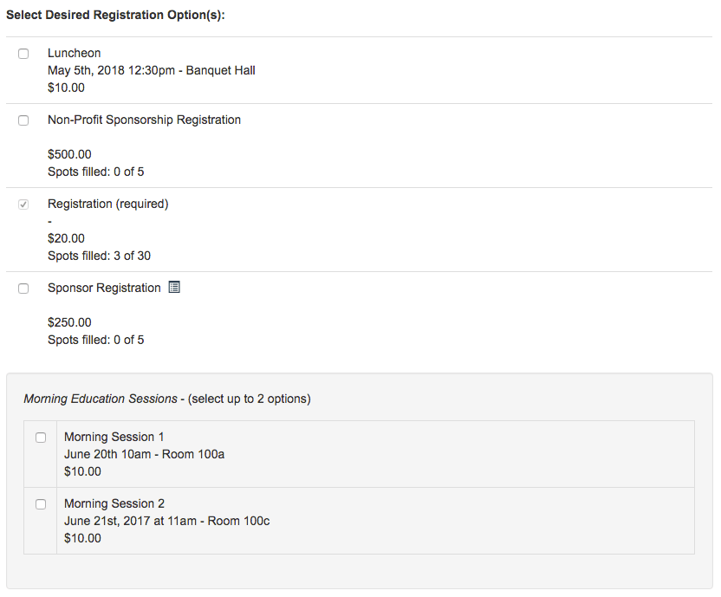Screen dimensions: 721x597
Task: Click the Sponsor Registration label text
Action: tap(104, 289)
